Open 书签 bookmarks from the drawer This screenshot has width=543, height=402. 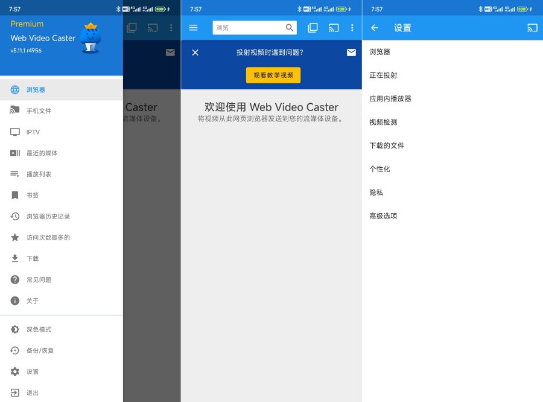coord(37,195)
